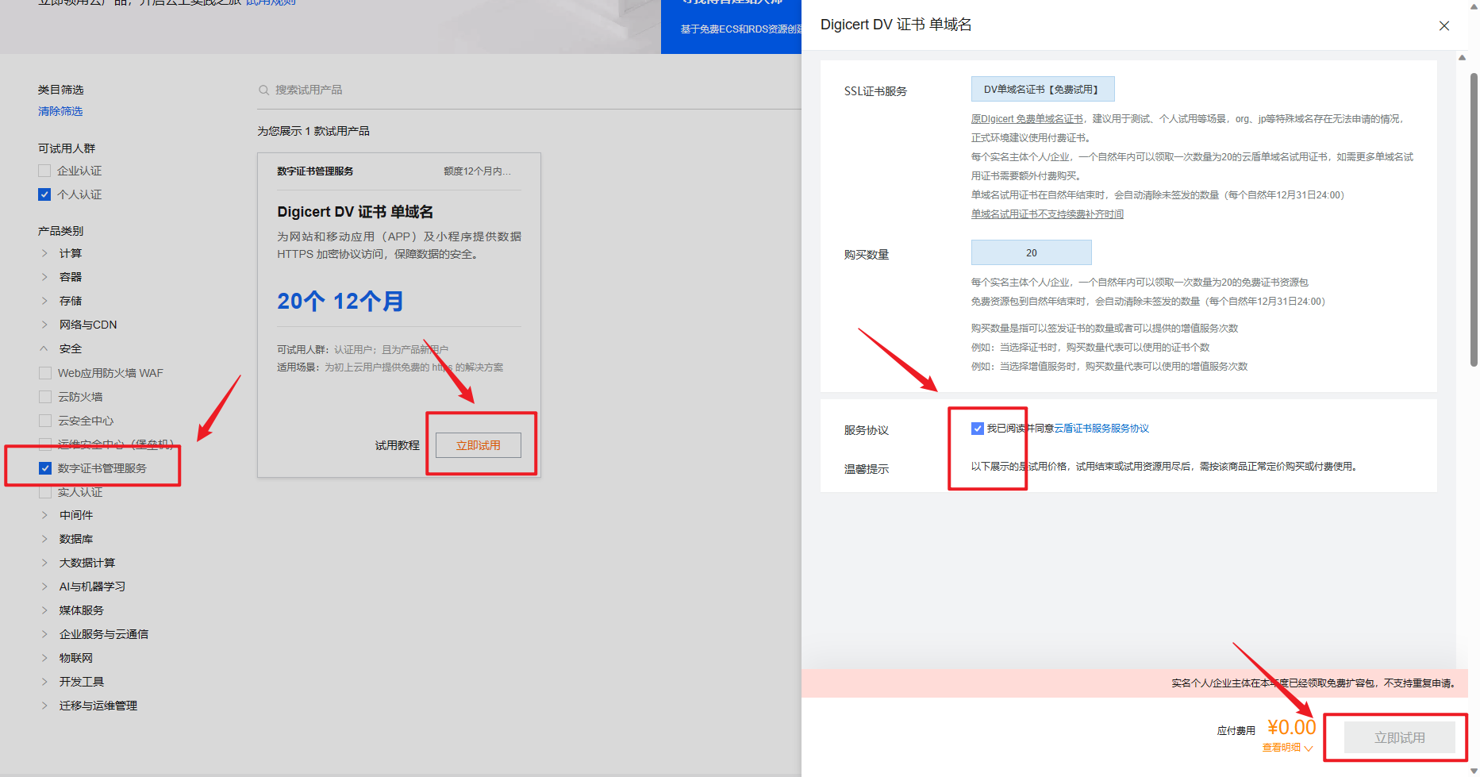Toggle the service agreement checkbox
1480x777 pixels.
[978, 429]
